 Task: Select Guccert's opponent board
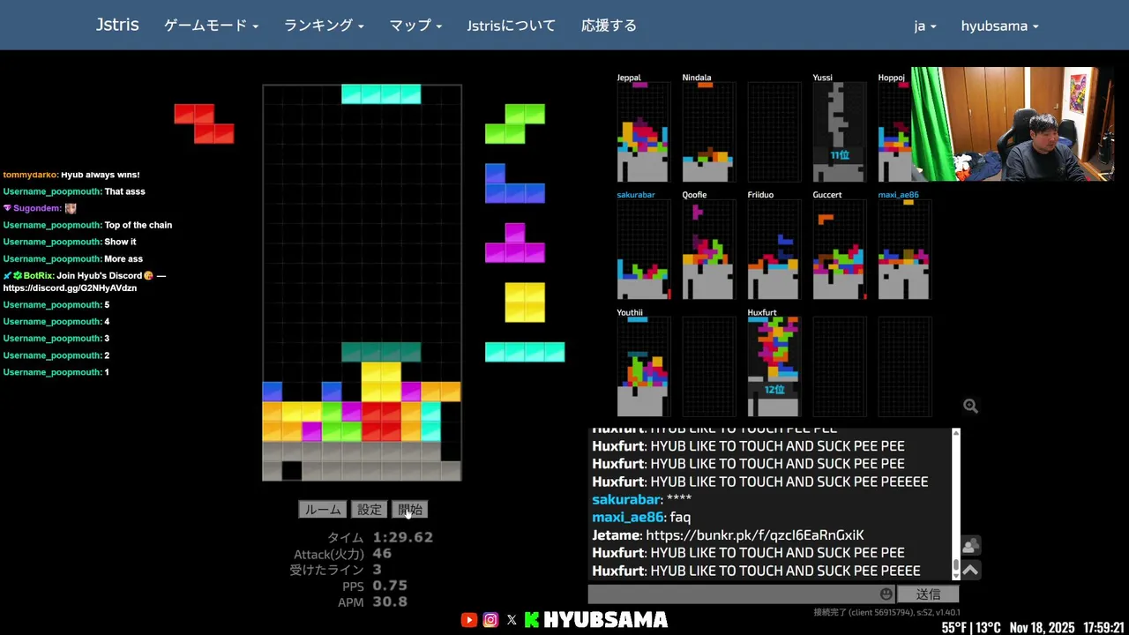[x=839, y=250]
